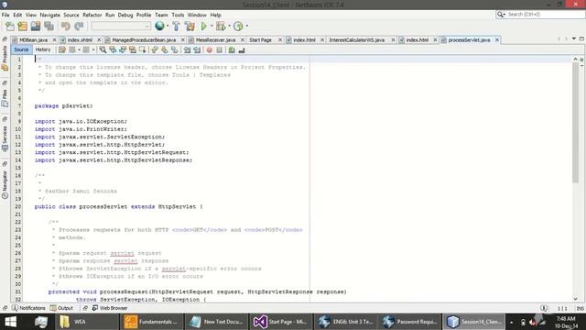Click Previous Bookmark icon
Screen dimensions: 586x330
pos(155,49)
